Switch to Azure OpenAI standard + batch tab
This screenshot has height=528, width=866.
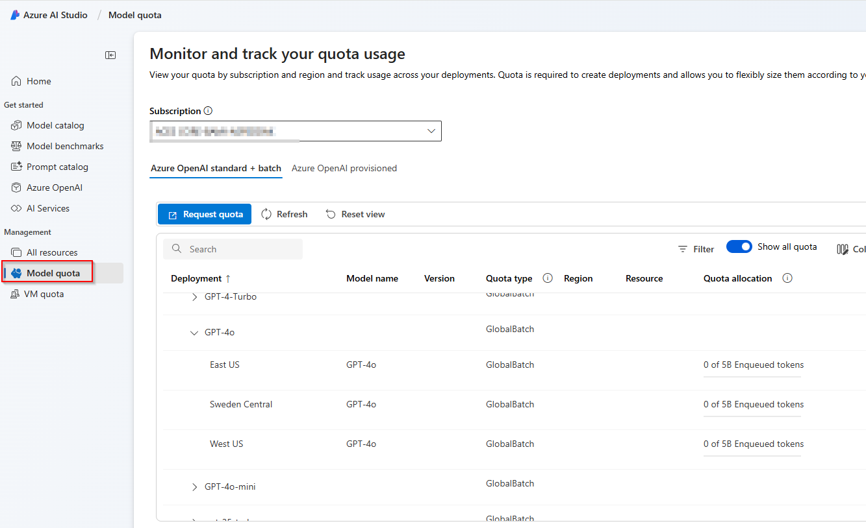pos(216,168)
